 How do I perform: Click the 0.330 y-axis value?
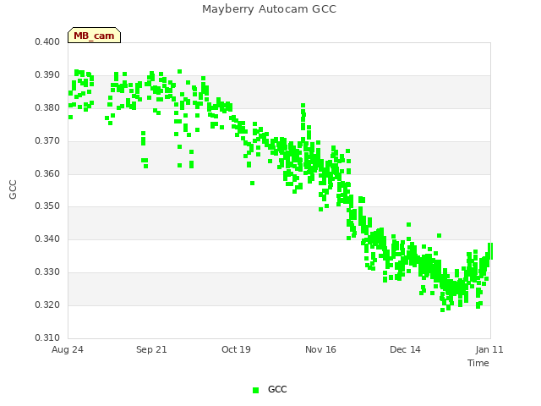coord(47,272)
